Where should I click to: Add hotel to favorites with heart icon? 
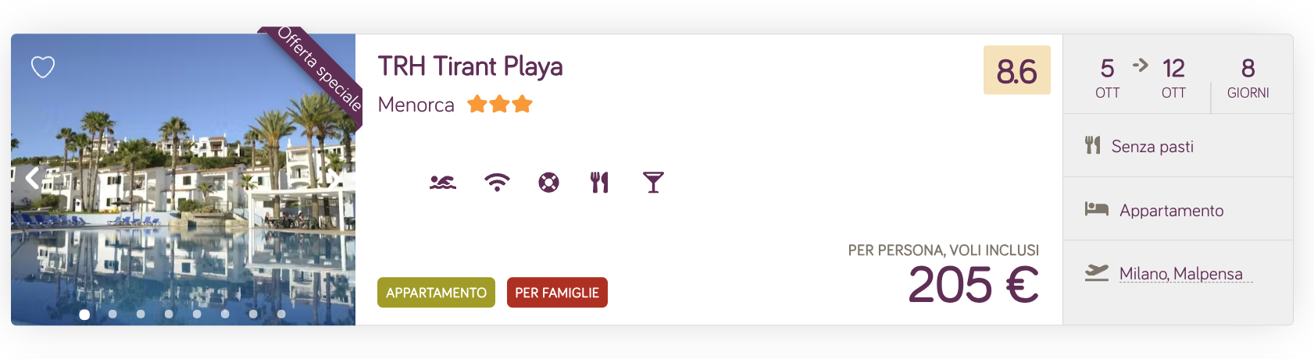point(43,67)
